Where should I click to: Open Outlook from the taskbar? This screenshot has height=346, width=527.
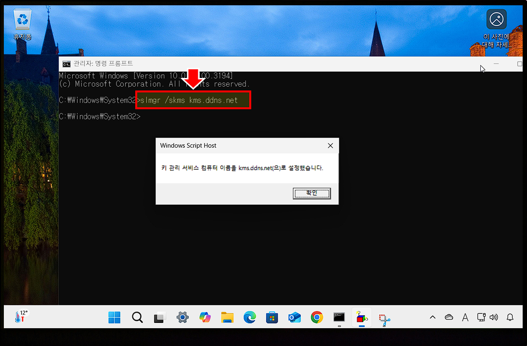pos(294,317)
